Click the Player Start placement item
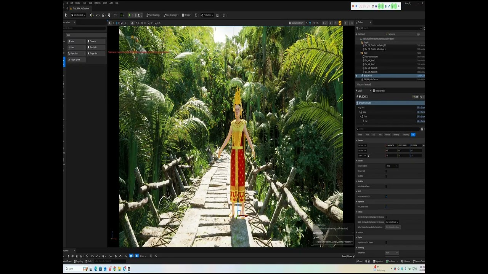Screen dimensions: 488x274 pos(76,54)
